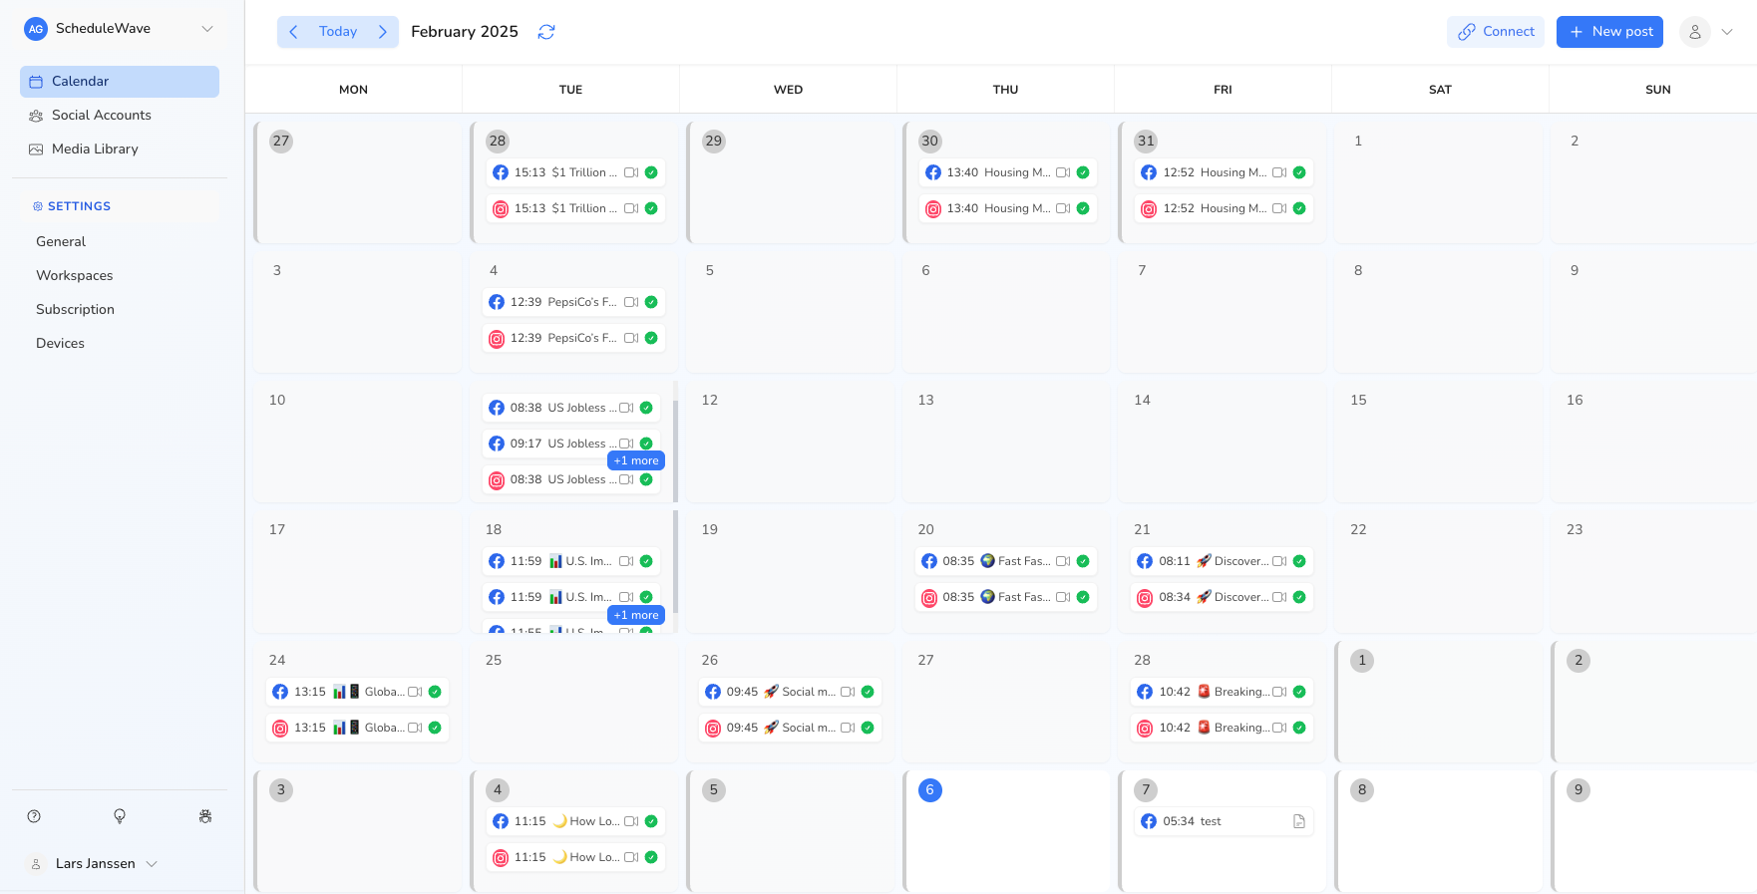The width and height of the screenshot is (1757, 894).
Task: Click Facebook icon on 08:35 Fast Fas... post
Action: (929, 562)
